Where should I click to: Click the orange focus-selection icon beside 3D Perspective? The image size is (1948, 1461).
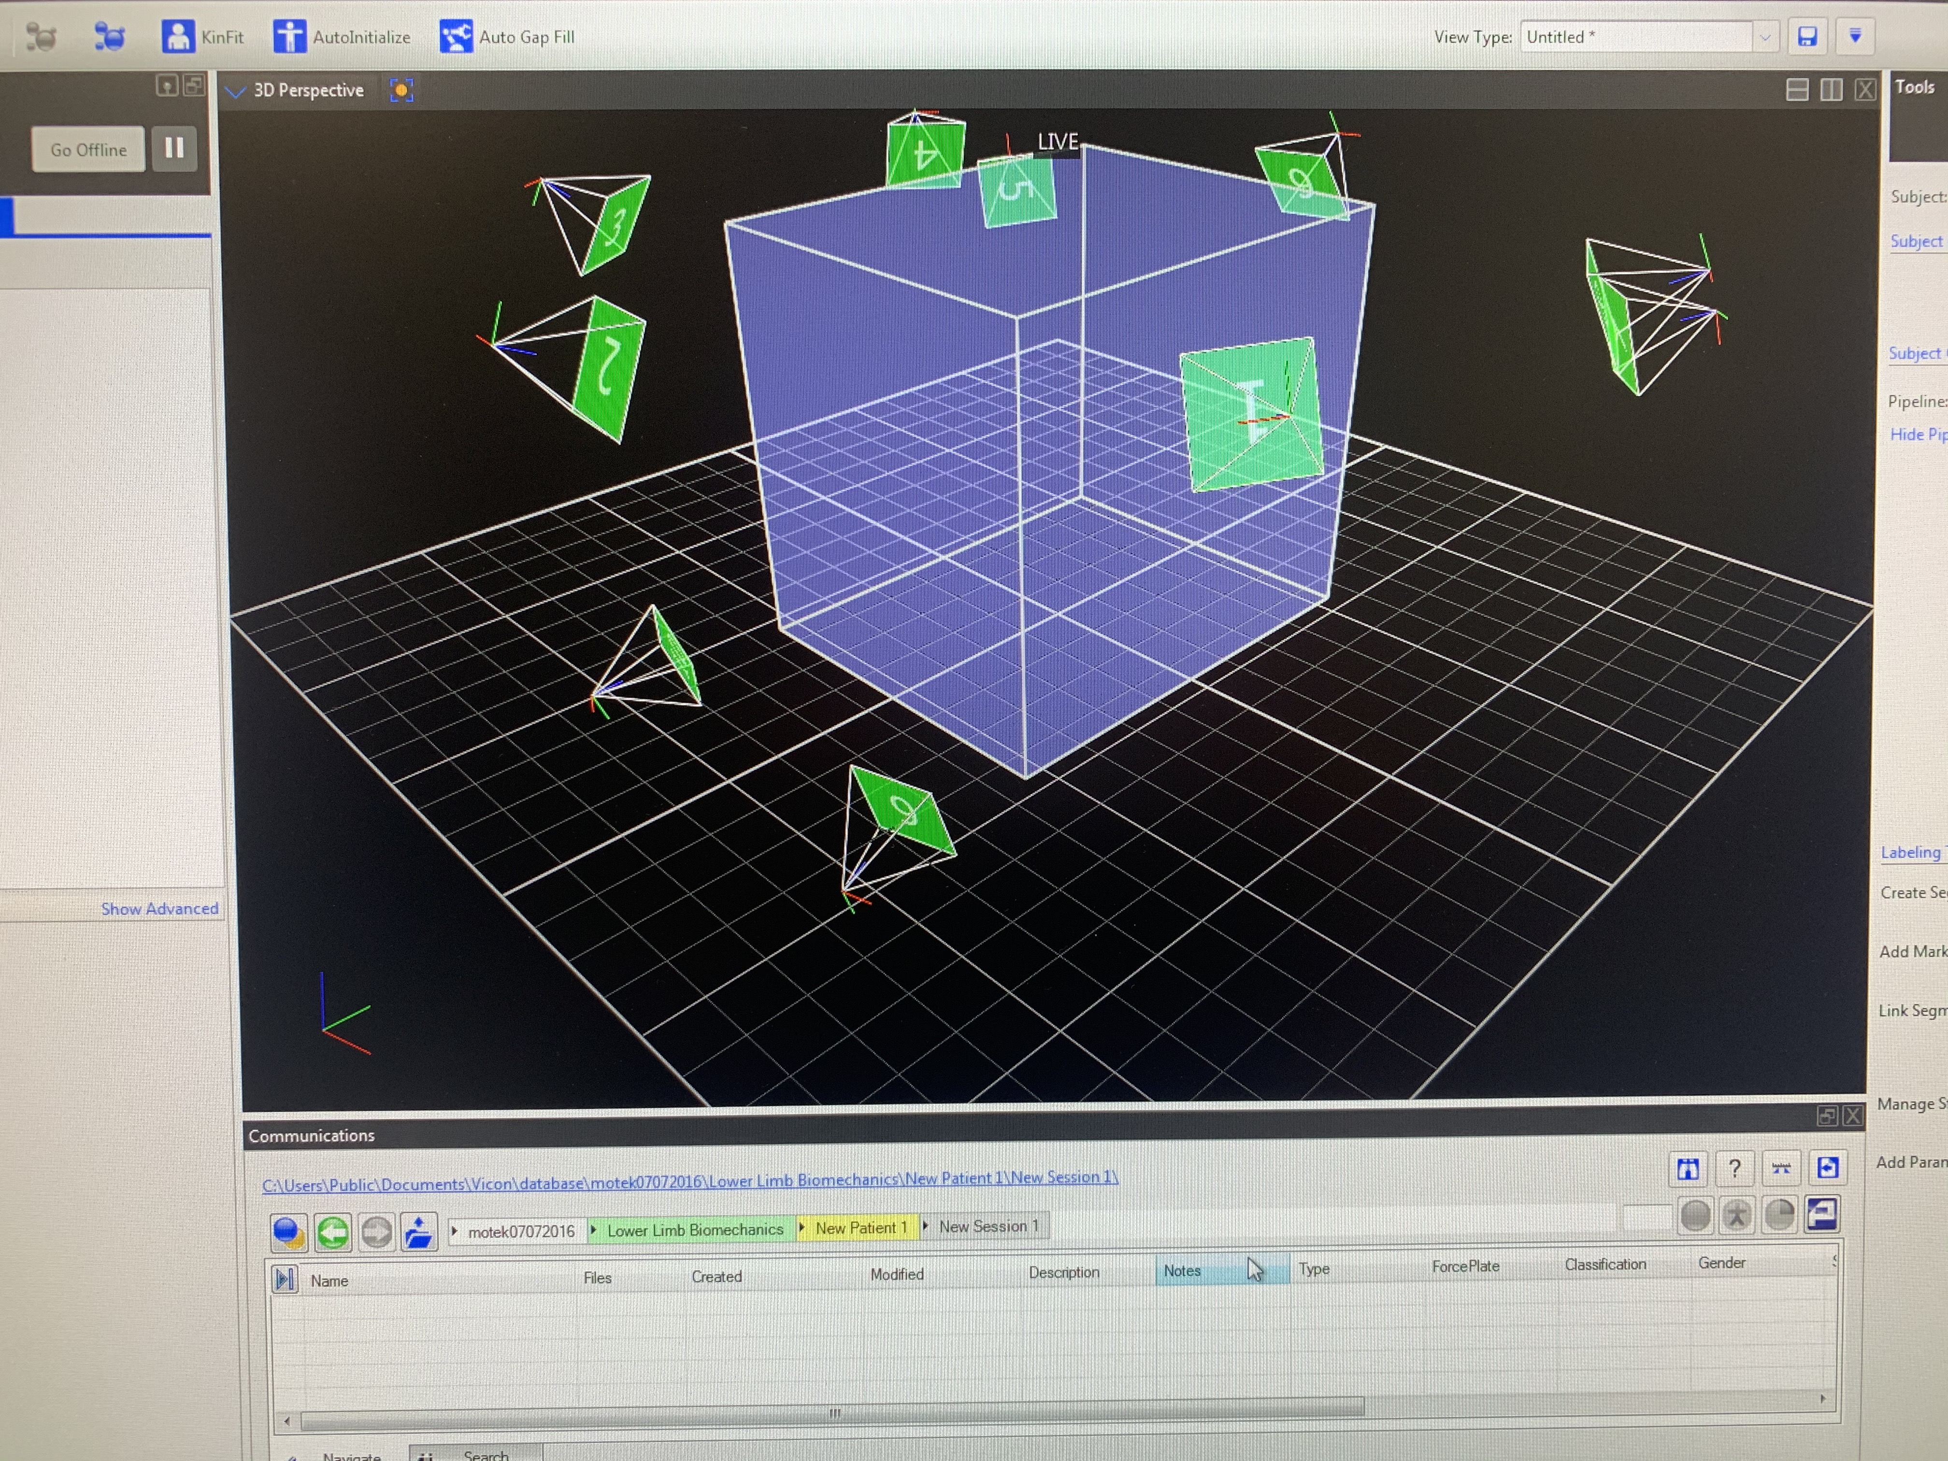point(401,90)
